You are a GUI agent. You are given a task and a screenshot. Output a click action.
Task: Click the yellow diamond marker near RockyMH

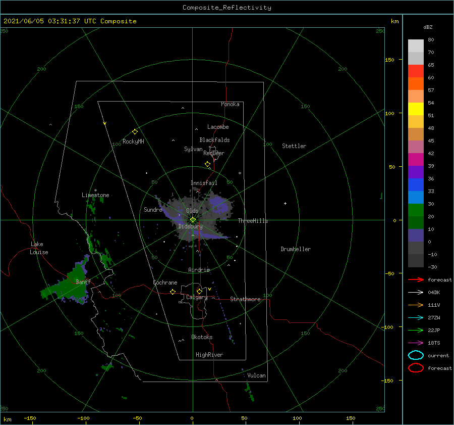coord(135,132)
